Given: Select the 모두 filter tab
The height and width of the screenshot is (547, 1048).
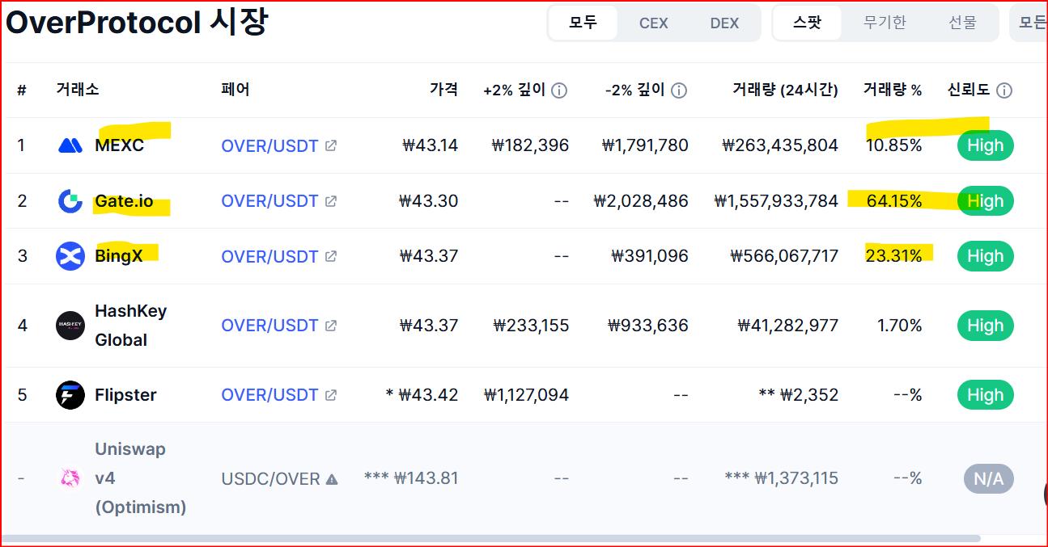Looking at the screenshot, I should 583,23.
